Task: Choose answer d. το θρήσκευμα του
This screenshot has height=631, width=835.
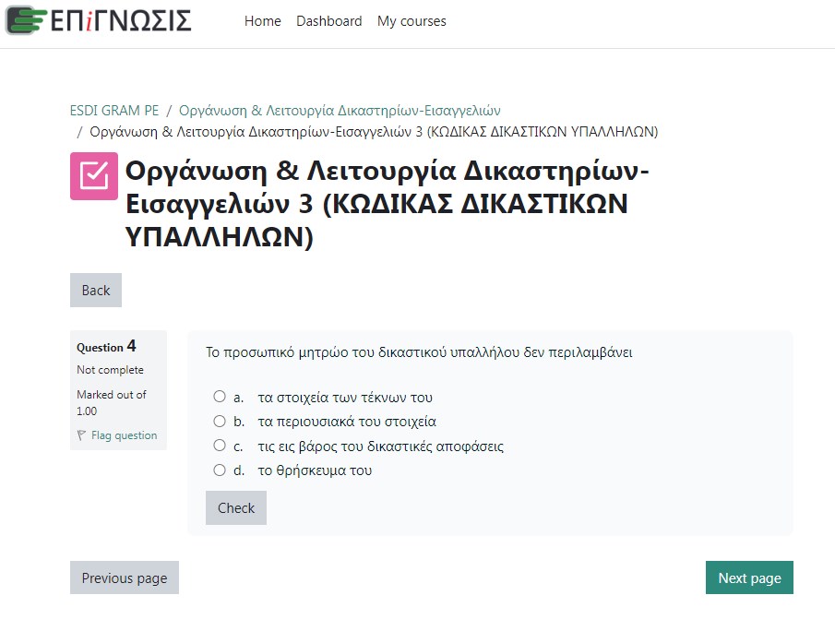Action: pyautogui.click(x=220, y=470)
